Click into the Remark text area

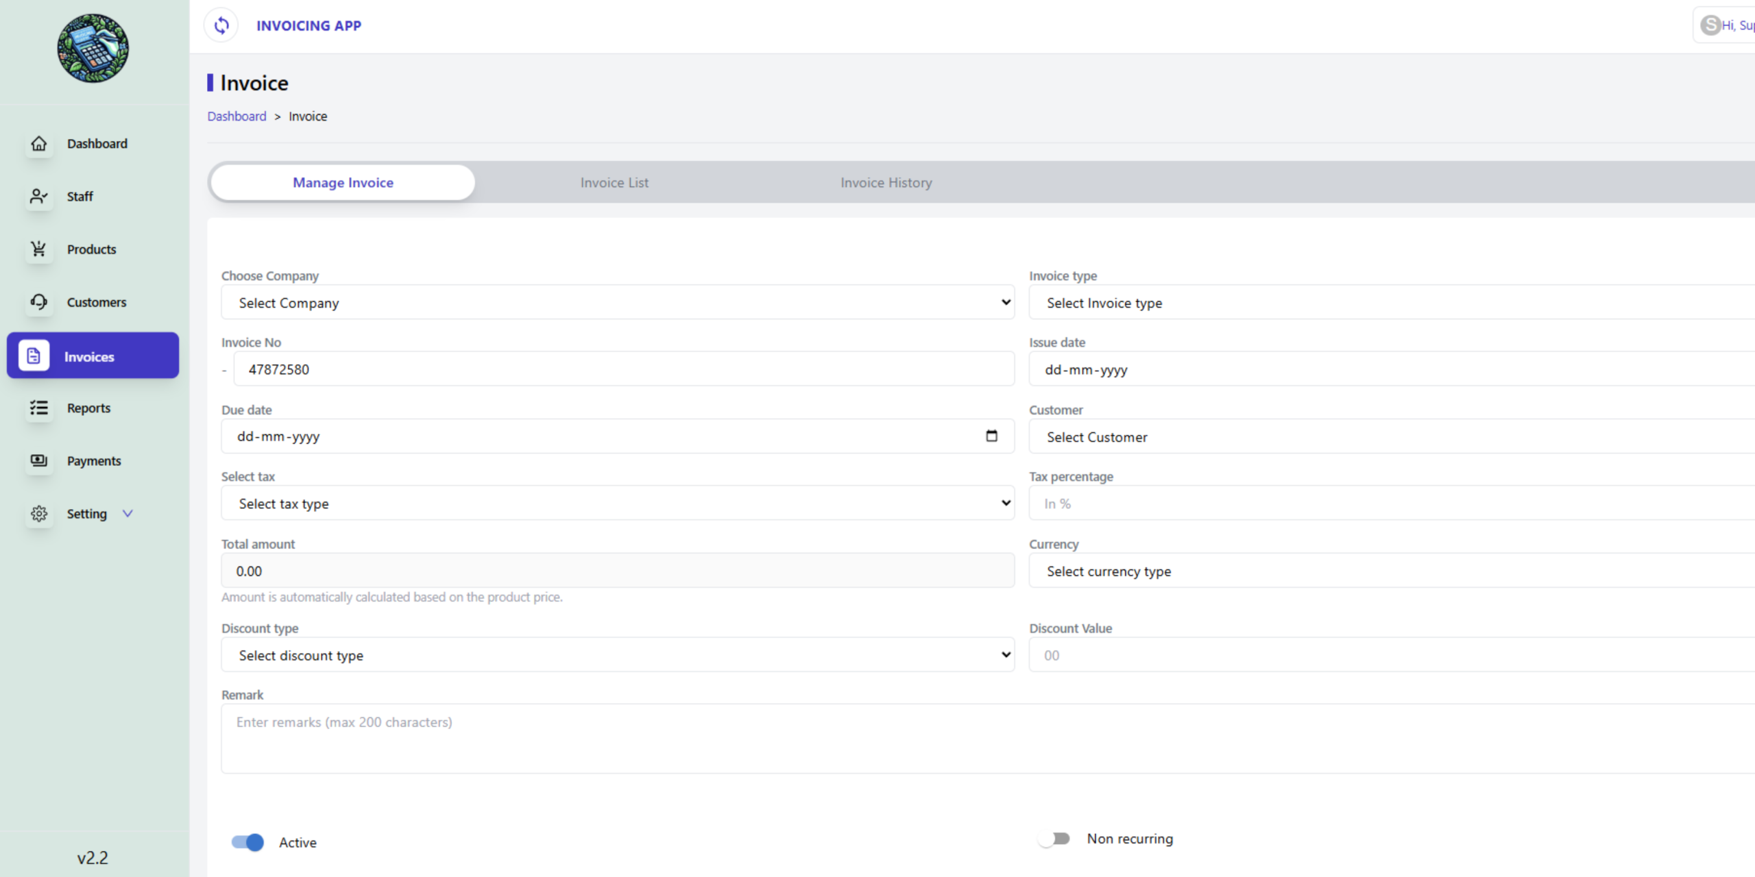[960, 739]
